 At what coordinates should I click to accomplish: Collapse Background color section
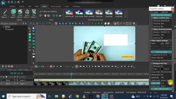pos(152,63)
